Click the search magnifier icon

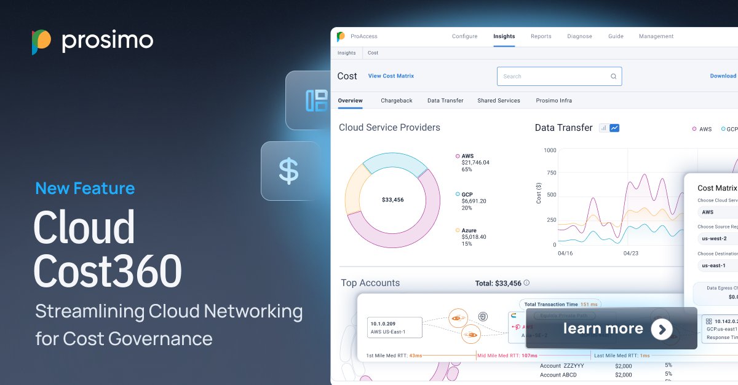(x=613, y=76)
